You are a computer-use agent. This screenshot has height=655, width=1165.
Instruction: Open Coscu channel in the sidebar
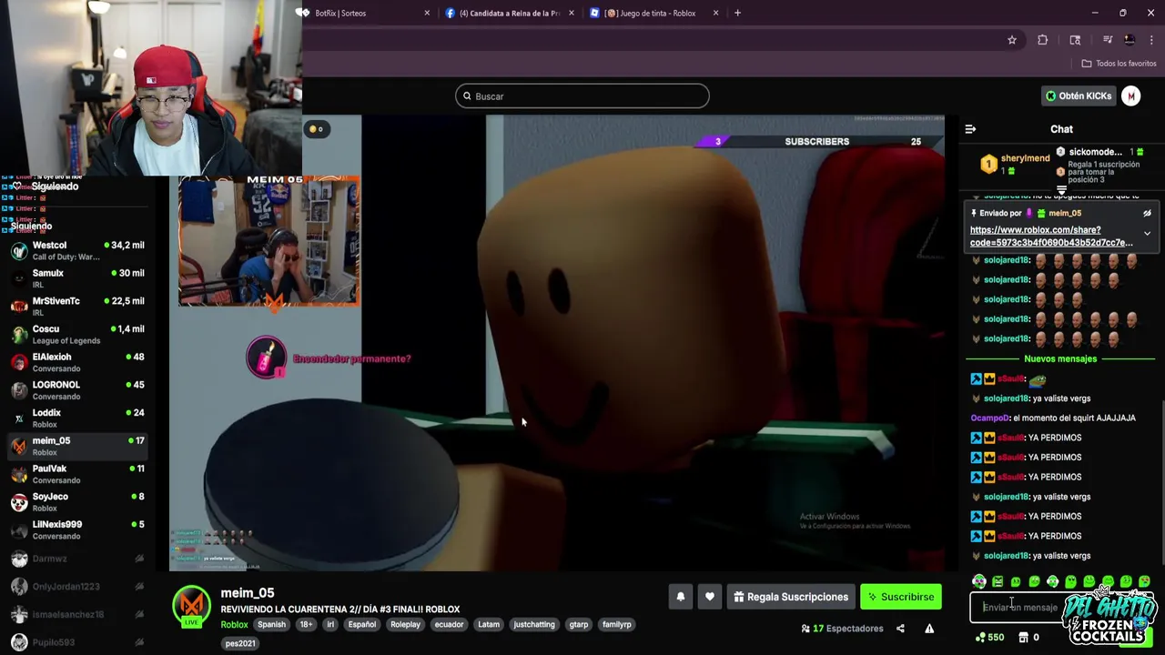(77, 334)
